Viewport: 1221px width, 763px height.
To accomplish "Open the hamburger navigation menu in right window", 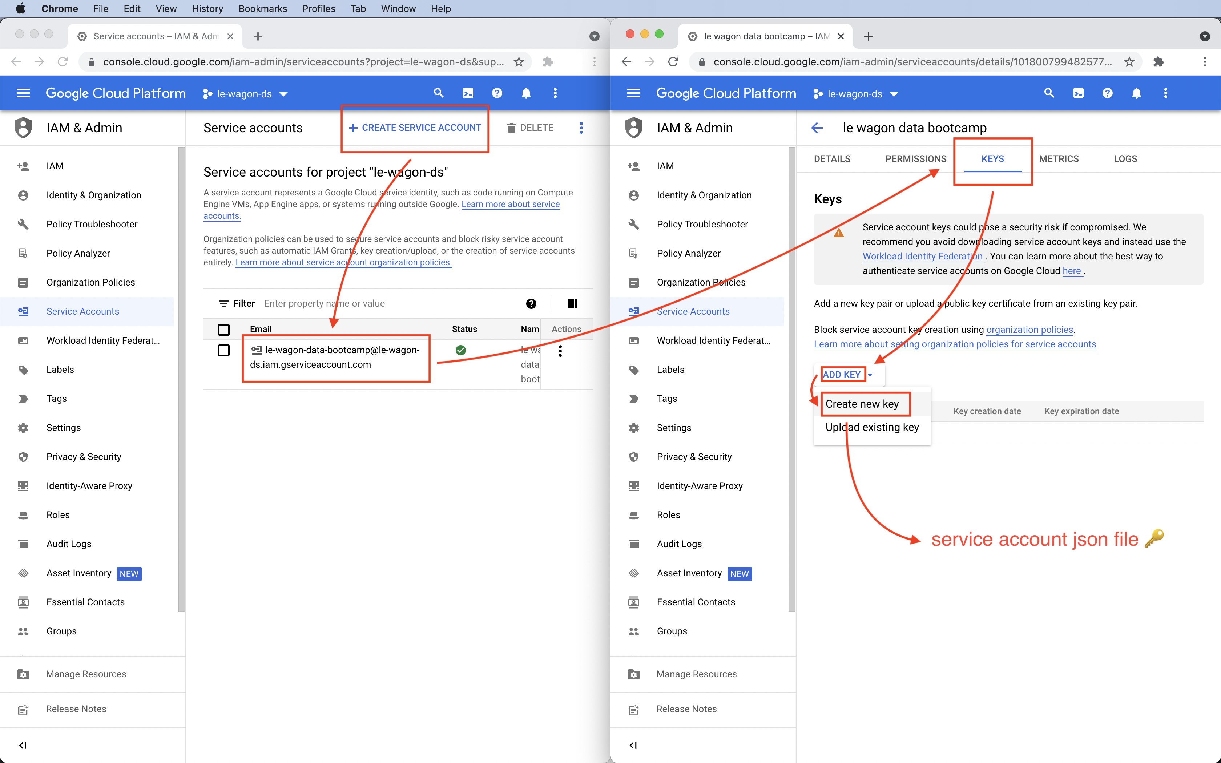I will 634,93.
